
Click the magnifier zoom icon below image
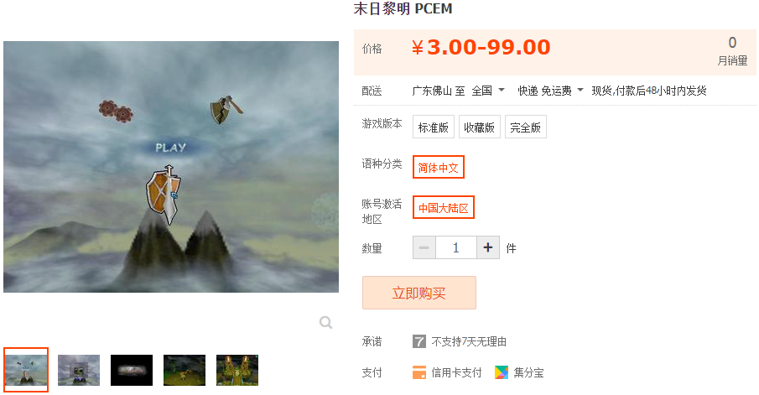point(325,322)
